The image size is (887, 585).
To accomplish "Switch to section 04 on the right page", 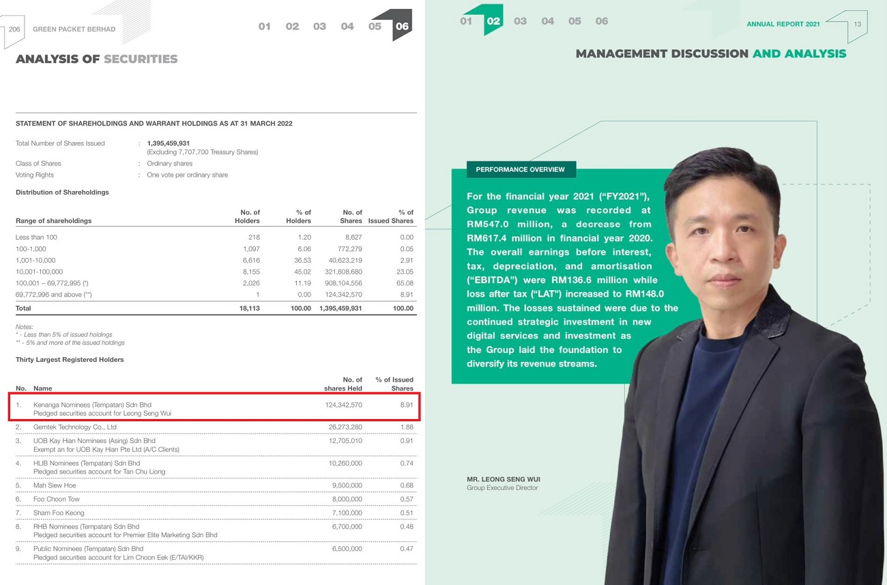I will pyautogui.click(x=547, y=21).
